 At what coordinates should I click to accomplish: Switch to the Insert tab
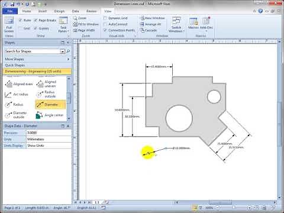pos(43,11)
